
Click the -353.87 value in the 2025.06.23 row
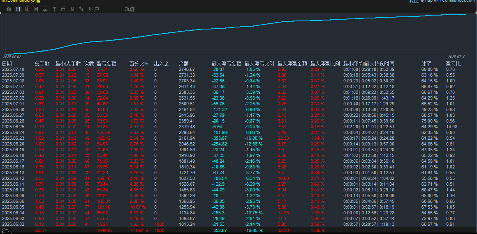[x=220, y=138]
